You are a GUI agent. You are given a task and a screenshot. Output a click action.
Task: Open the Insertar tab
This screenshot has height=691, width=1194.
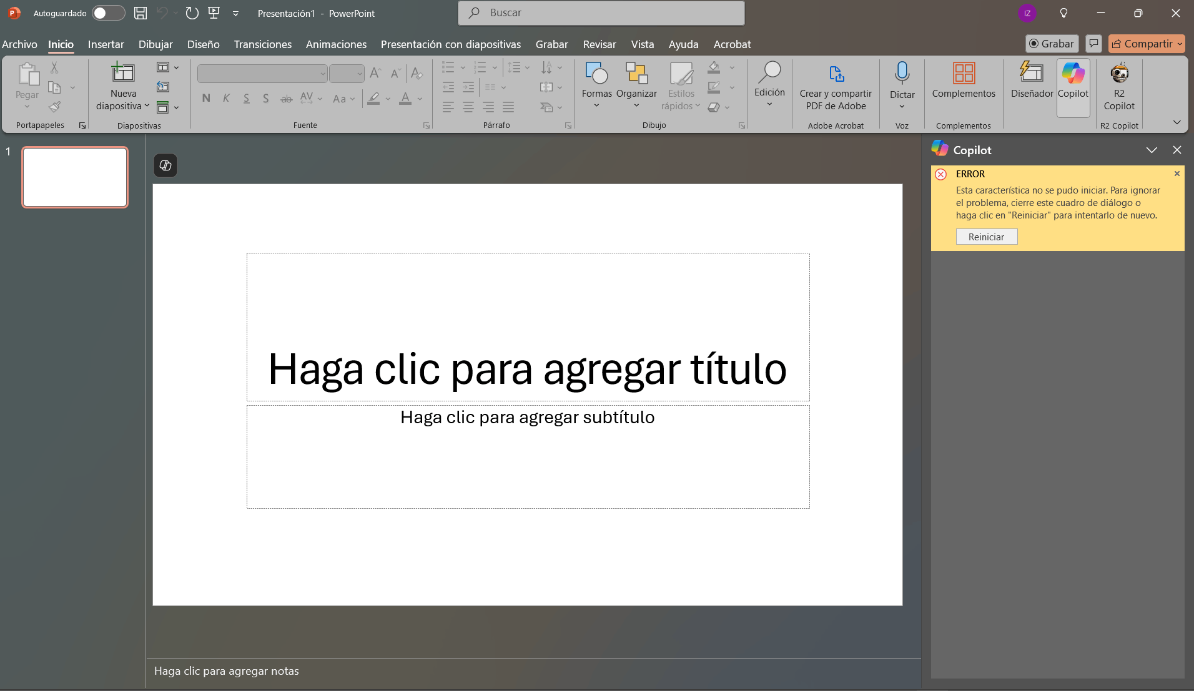106,44
